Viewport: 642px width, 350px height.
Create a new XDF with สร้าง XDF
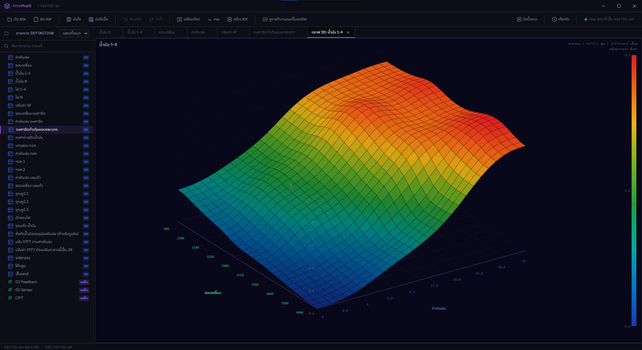238,19
